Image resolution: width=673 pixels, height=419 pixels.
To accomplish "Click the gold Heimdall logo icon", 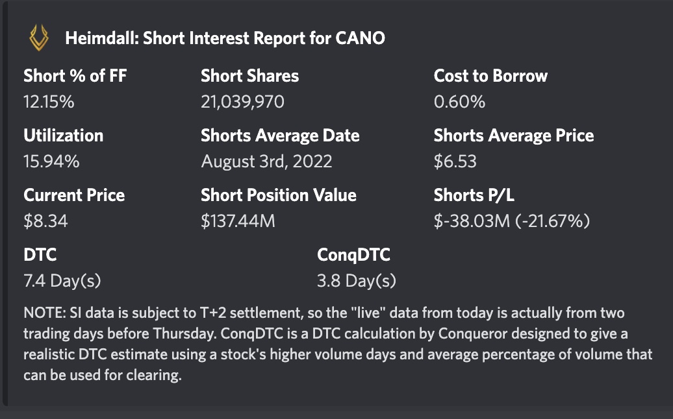I will coord(38,38).
